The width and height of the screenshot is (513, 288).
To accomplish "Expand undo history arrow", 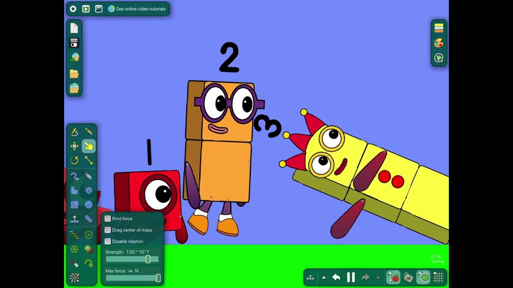I will point(324,278).
